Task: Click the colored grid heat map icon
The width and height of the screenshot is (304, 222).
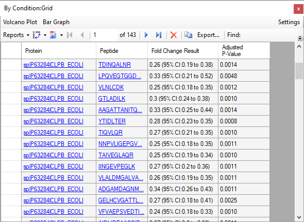Action: (x=53, y=35)
